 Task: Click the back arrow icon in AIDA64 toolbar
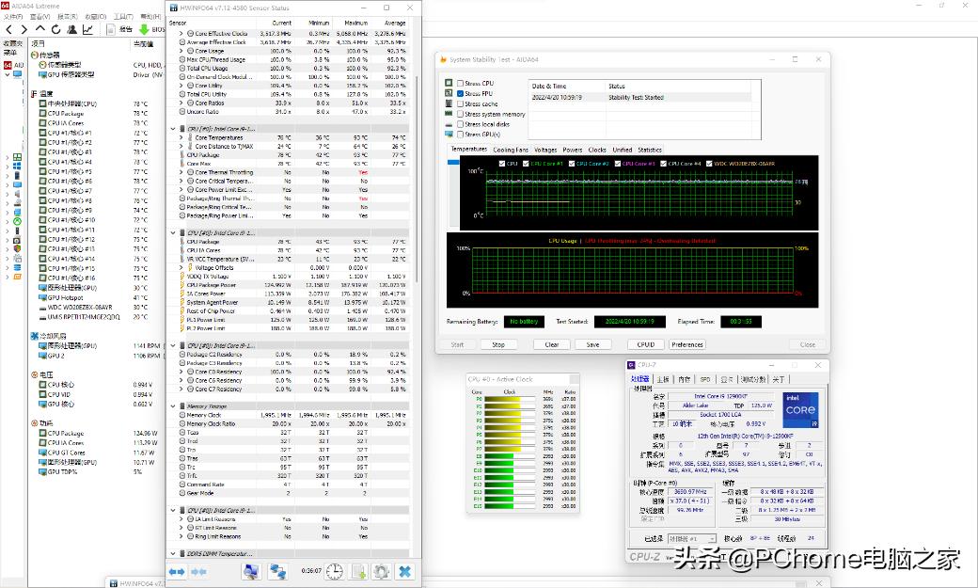[x=8, y=29]
